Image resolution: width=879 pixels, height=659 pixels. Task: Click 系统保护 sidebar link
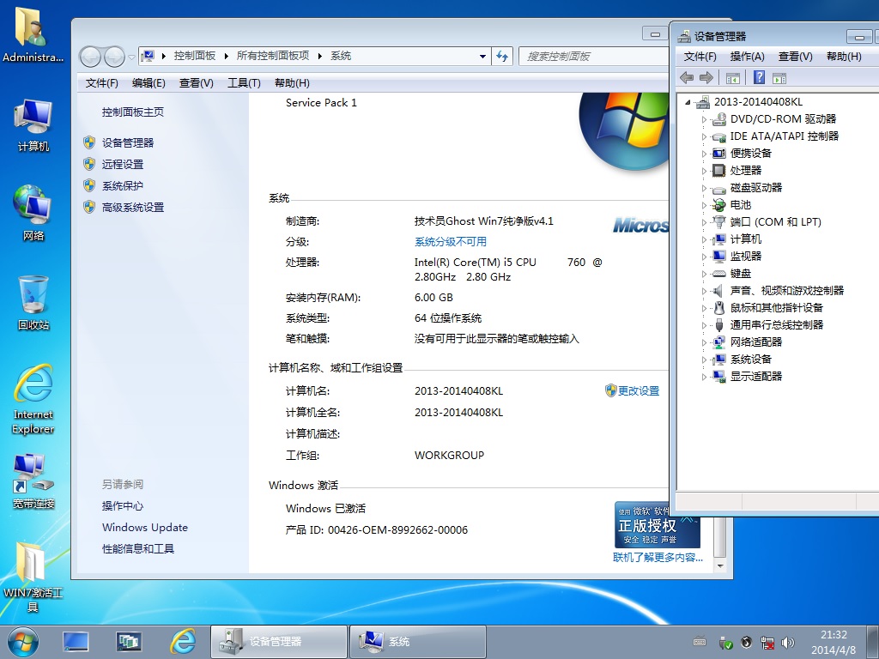[x=123, y=186]
